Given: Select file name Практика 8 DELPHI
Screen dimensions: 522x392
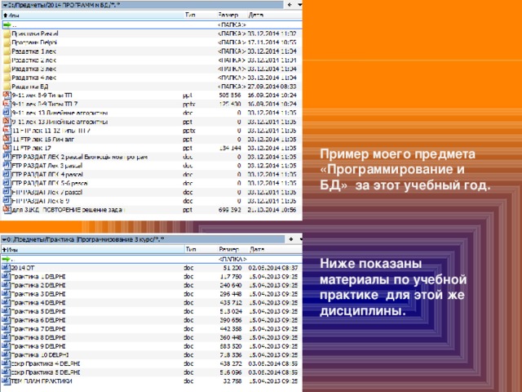Looking at the screenshot, I should coord(38,337).
